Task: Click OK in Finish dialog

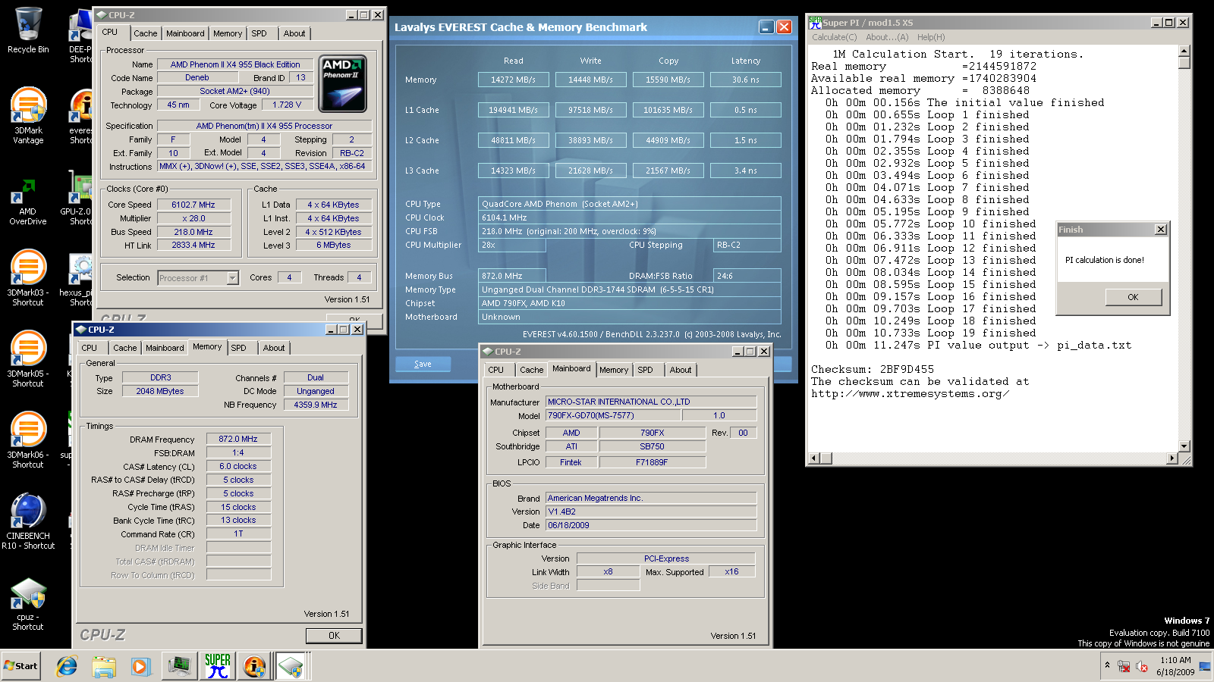Action: 1133,297
